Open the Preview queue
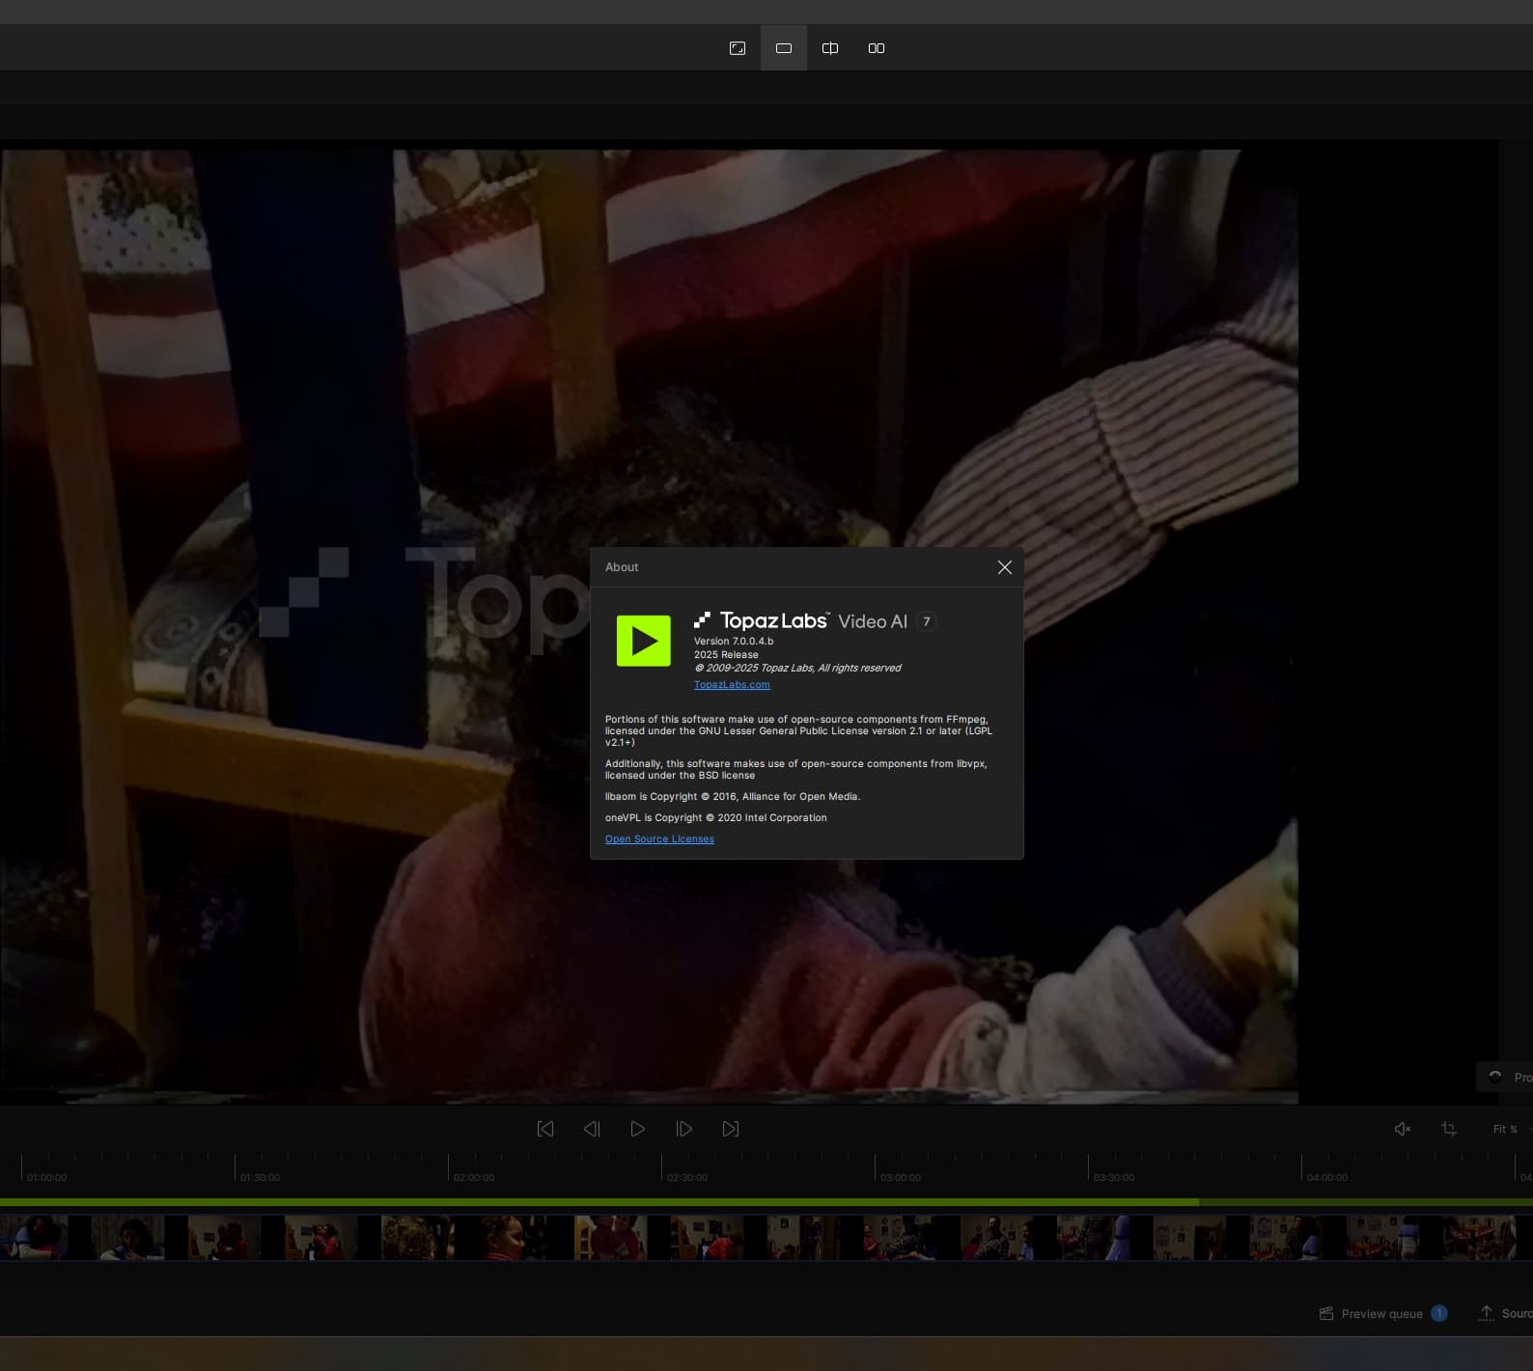This screenshot has width=1533, height=1371. [1383, 1314]
